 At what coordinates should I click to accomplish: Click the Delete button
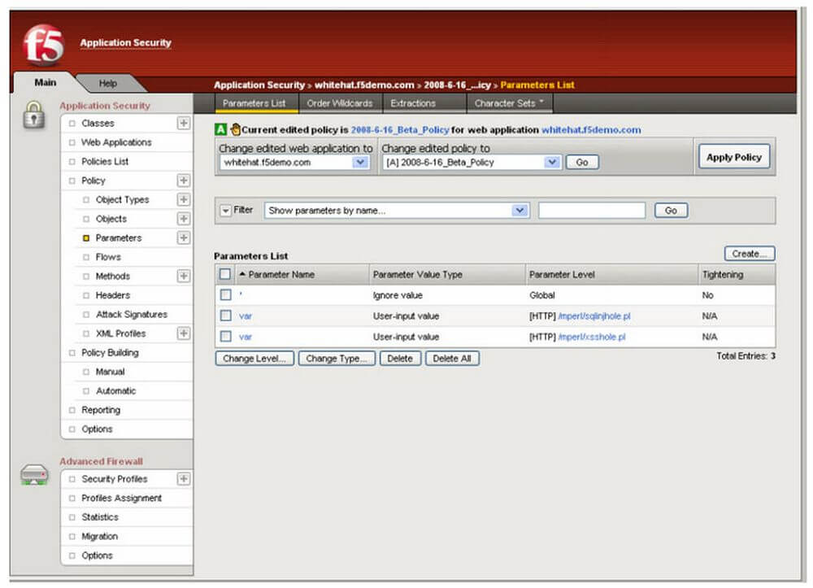(x=400, y=359)
